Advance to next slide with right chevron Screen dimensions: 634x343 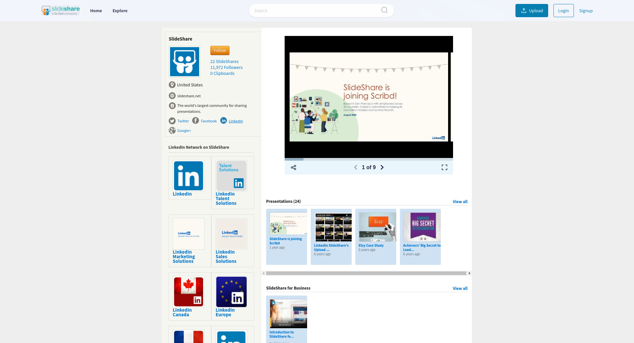tap(382, 168)
